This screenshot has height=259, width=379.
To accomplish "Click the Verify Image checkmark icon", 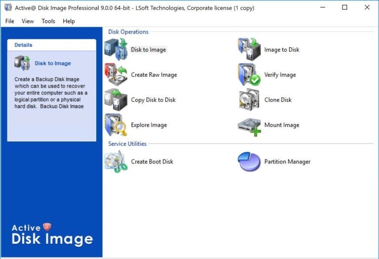I will (249, 74).
